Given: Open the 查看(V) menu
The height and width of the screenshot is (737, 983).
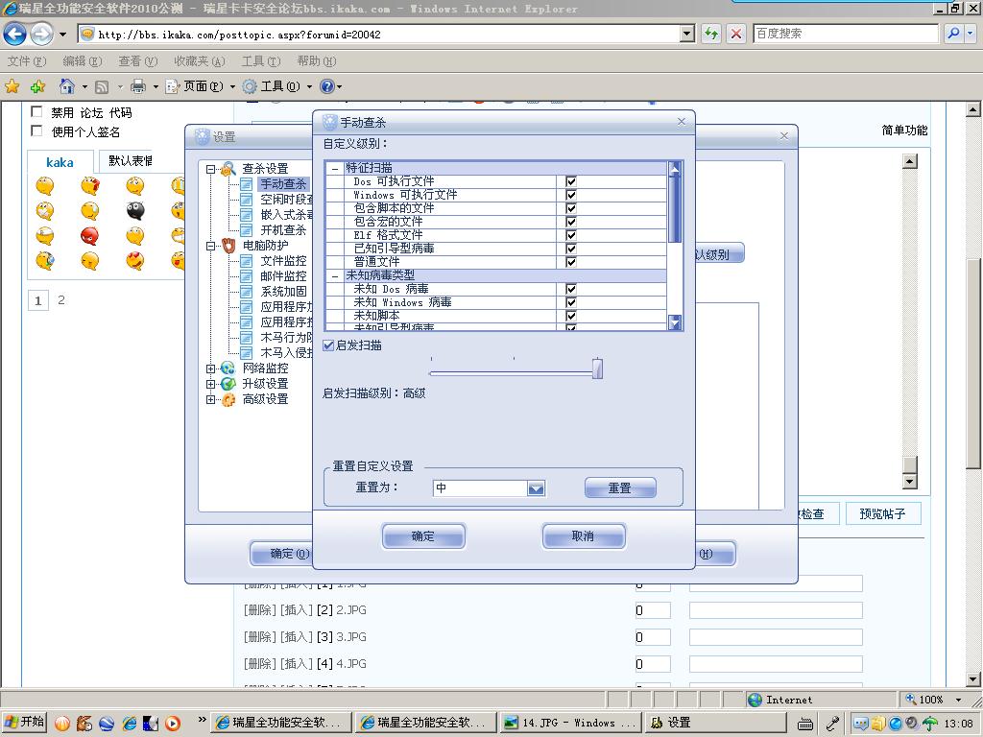Looking at the screenshot, I should (138, 60).
